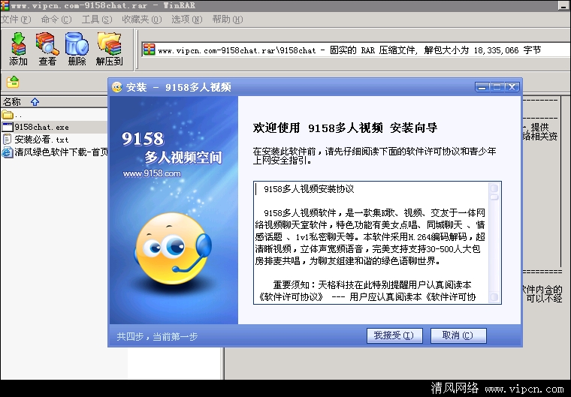Click the agreement scrollbar thumb
Viewport: 571px width, 397px height.
tap(494, 197)
